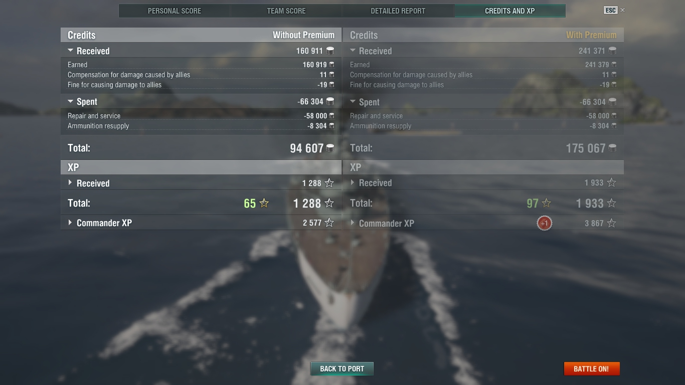Start the next match with Battle On!

click(x=592, y=368)
